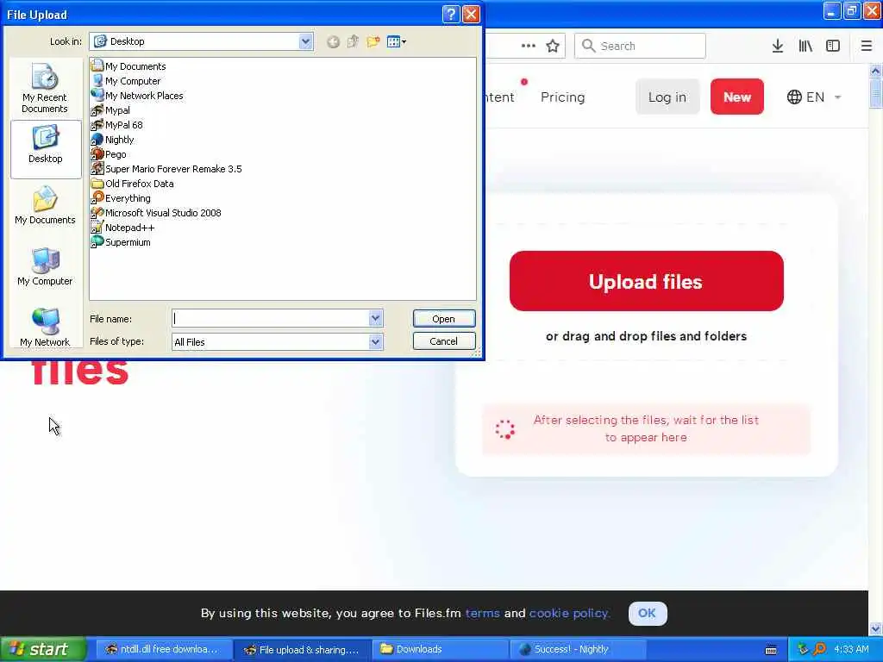Click the Open button in File Upload

(x=444, y=319)
